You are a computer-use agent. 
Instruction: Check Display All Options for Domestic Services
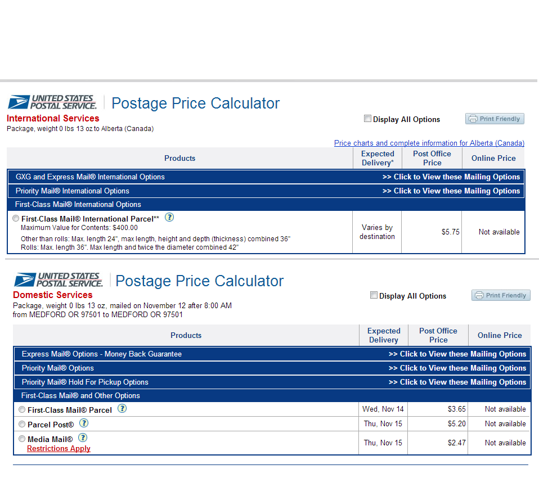click(x=374, y=295)
